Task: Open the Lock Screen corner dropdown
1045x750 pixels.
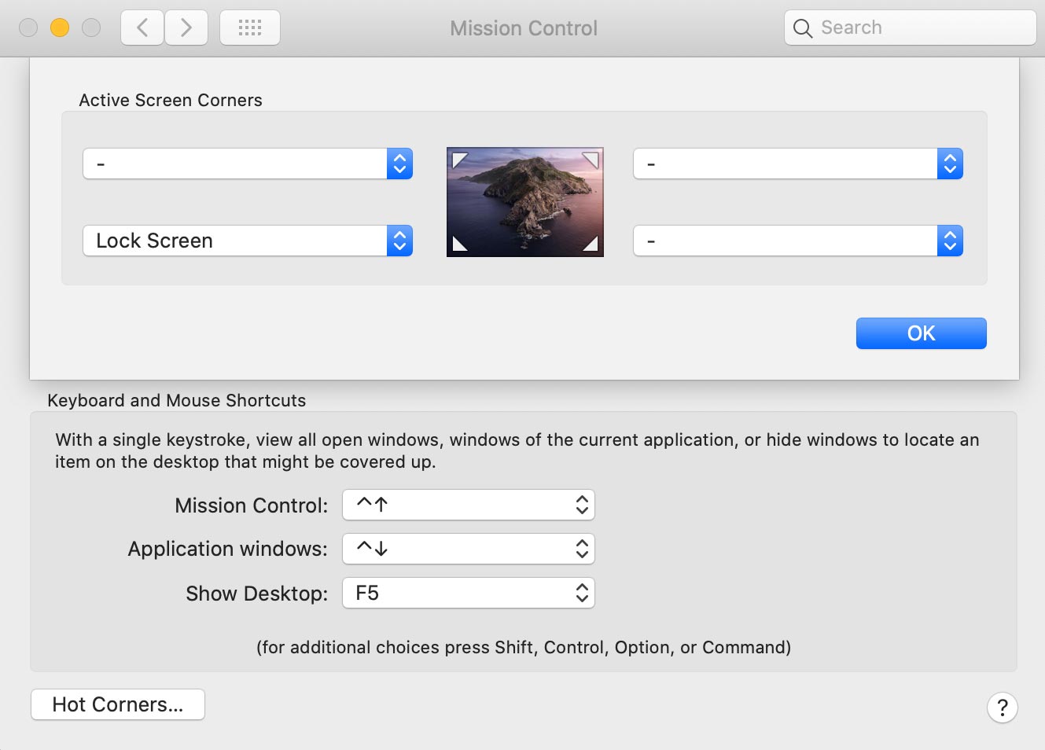Action: click(x=248, y=241)
